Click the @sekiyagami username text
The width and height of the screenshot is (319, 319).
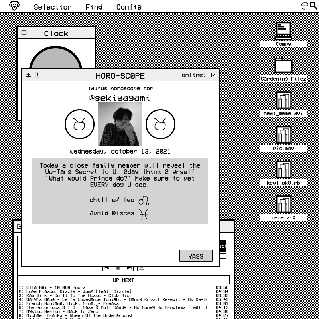[x=120, y=98]
